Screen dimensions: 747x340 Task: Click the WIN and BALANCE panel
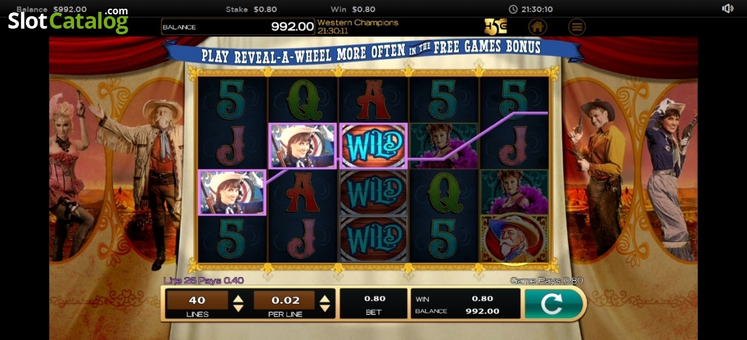pyautogui.click(x=465, y=304)
